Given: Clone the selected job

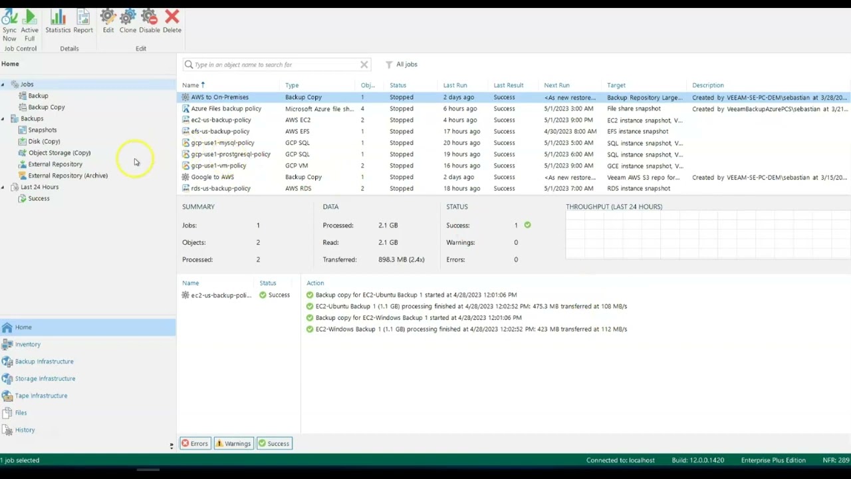Looking at the screenshot, I should (128, 22).
